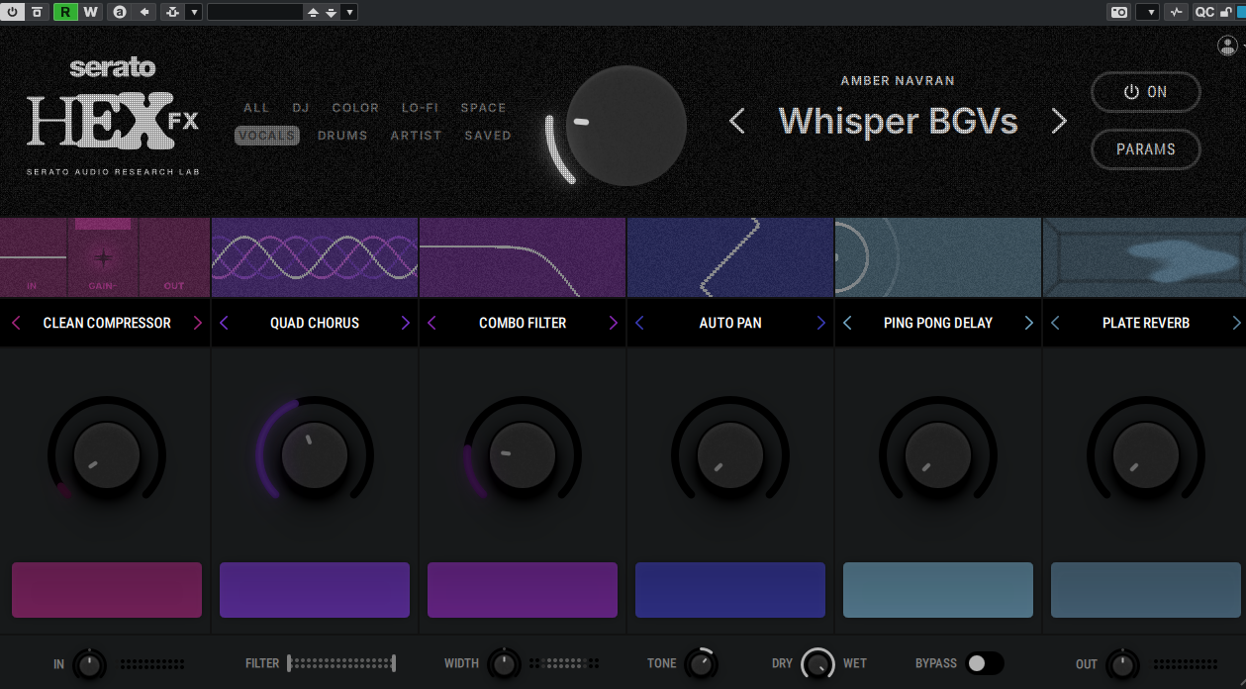
Task: Switch Combo Filter to next effect
Action: click(613, 323)
